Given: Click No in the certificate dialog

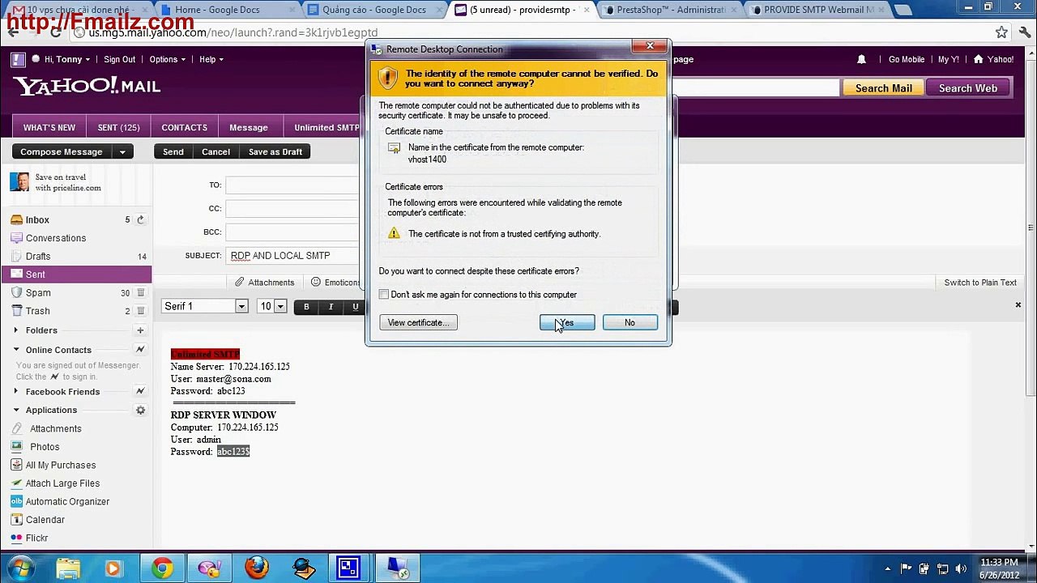Looking at the screenshot, I should pos(629,323).
